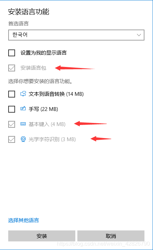153x250 pixels.
Task: Select the 手写 (22 MB) label text
Action: [43, 109]
